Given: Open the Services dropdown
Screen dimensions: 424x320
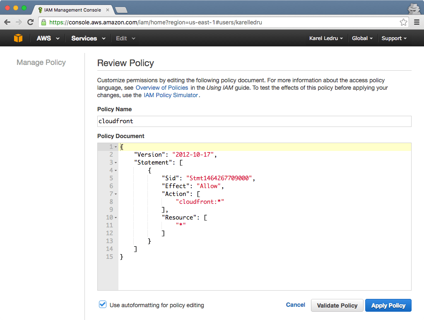Looking at the screenshot, I should tap(85, 38).
